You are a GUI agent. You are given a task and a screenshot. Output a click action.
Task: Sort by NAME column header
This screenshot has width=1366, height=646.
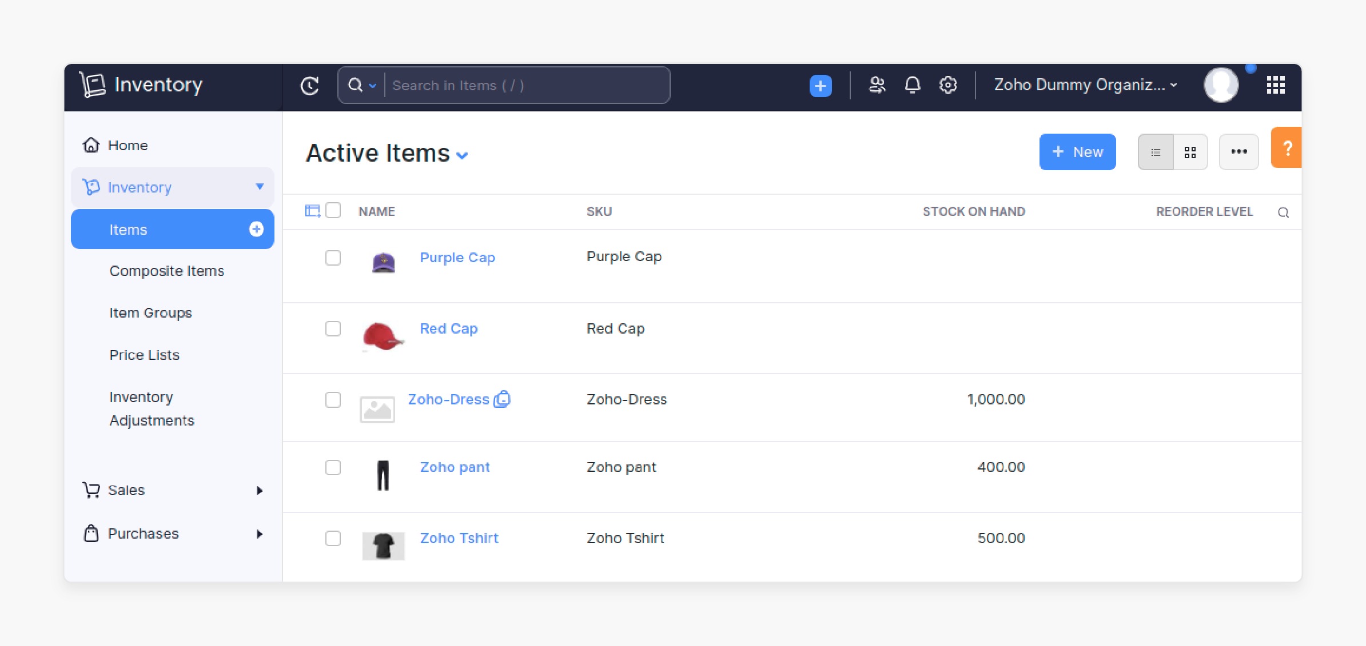pos(377,211)
